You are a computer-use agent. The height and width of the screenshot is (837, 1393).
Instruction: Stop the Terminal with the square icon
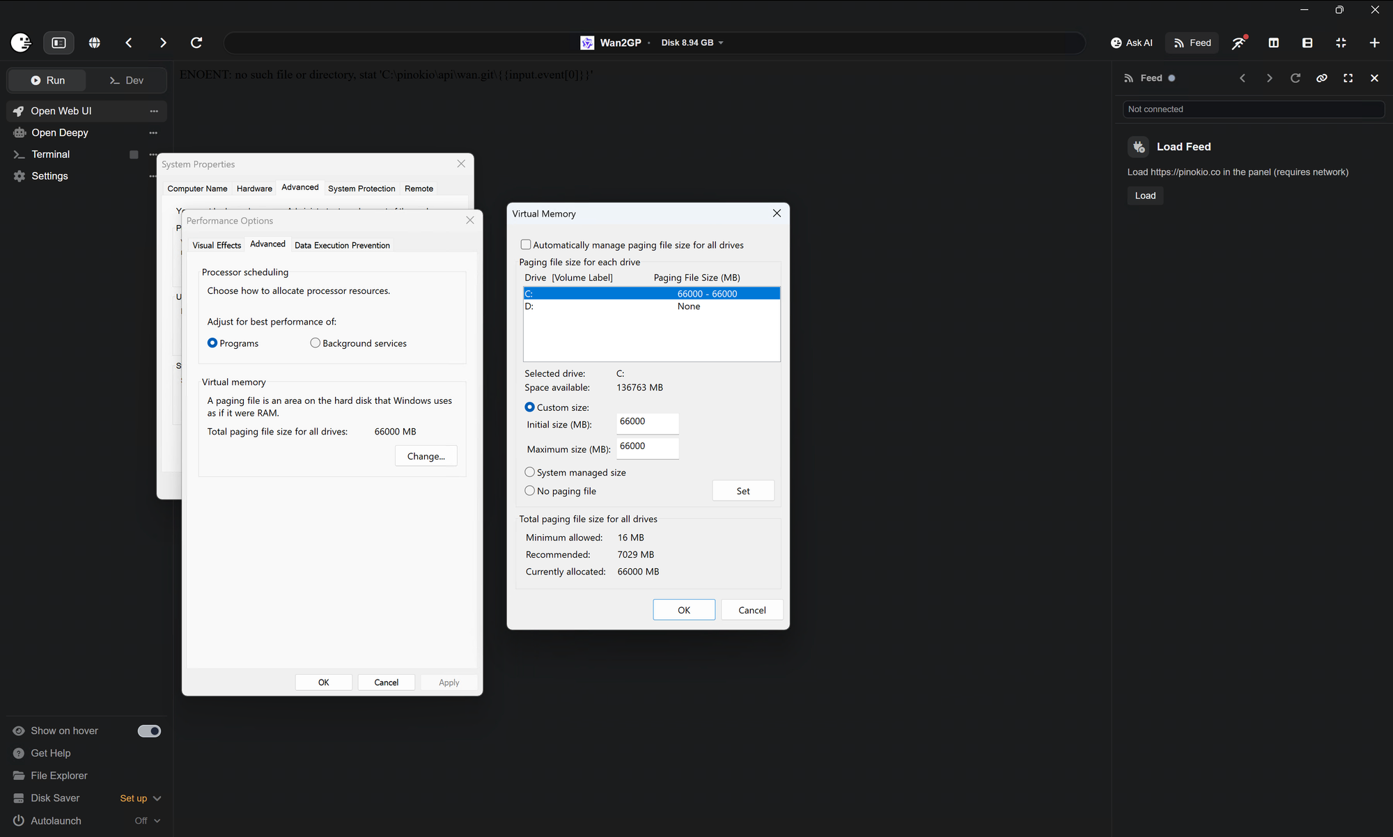point(134,155)
